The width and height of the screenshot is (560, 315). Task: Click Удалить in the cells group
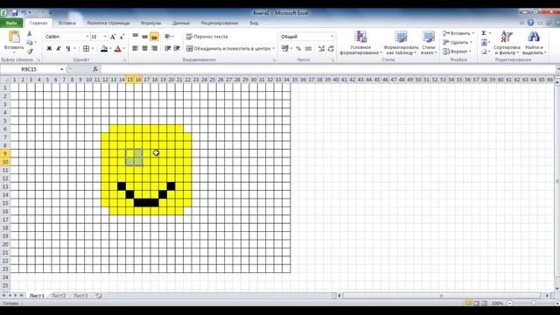coord(458,43)
